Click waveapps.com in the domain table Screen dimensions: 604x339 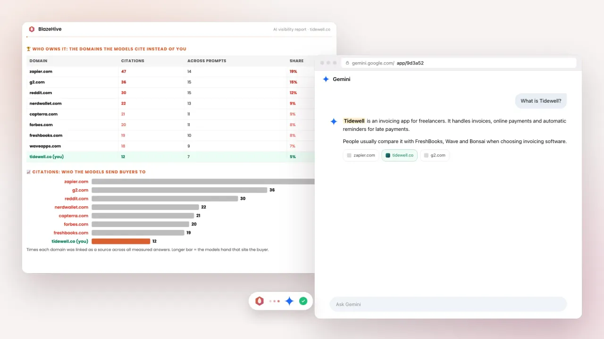click(45, 146)
